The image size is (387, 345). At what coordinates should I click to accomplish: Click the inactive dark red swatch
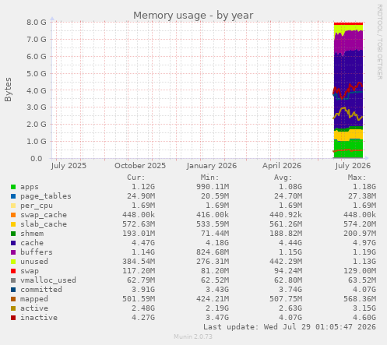[x=13, y=318]
